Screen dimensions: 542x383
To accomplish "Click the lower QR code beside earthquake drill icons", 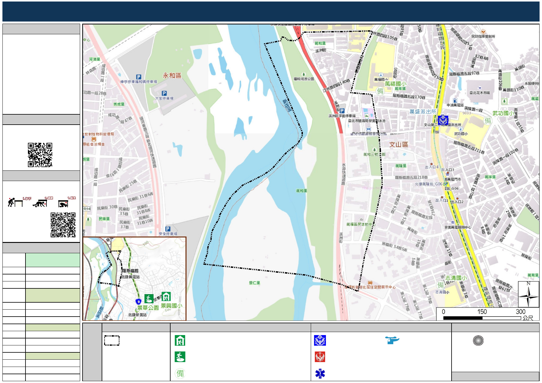I will click(63, 225).
